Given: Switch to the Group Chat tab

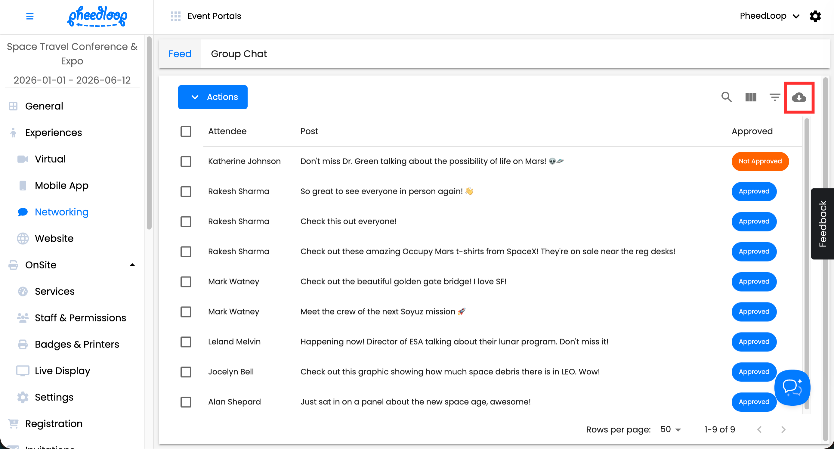Looking at the screenshot, I should click(x=239, y=54).
